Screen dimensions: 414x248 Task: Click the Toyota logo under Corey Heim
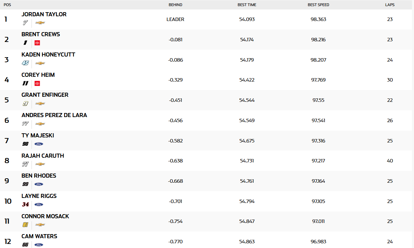(x=37, y=83)
